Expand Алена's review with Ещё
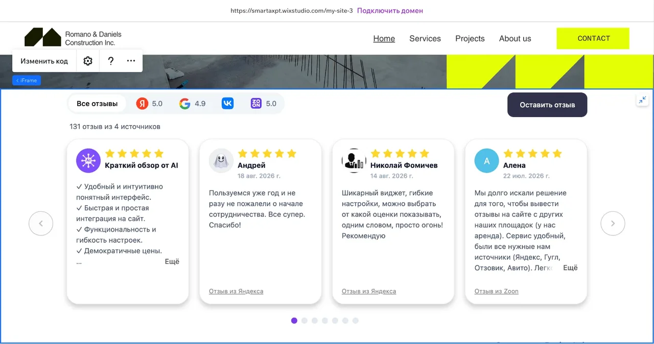This screenshot has width=654, height=344. coord(570,267)
